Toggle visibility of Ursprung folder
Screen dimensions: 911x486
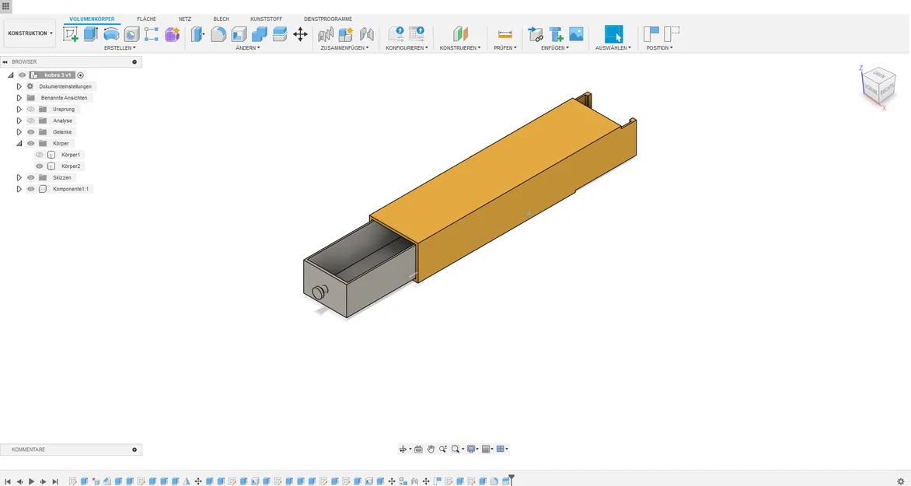coord(31,110)
